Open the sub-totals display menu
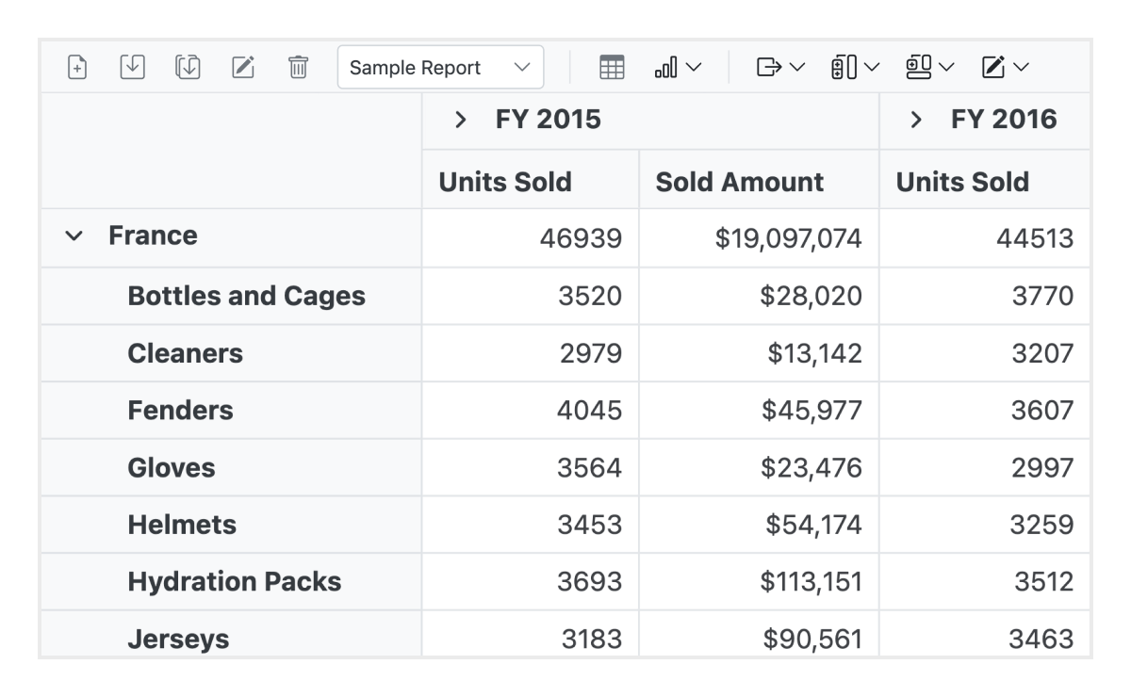Viewport: 1131px width, 697px height. point(854,67)
